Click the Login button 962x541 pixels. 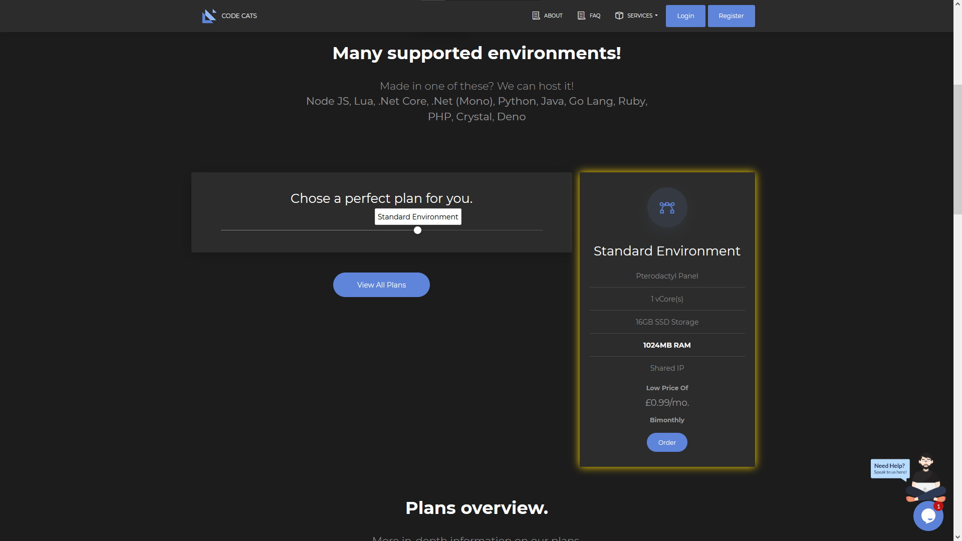685,16
